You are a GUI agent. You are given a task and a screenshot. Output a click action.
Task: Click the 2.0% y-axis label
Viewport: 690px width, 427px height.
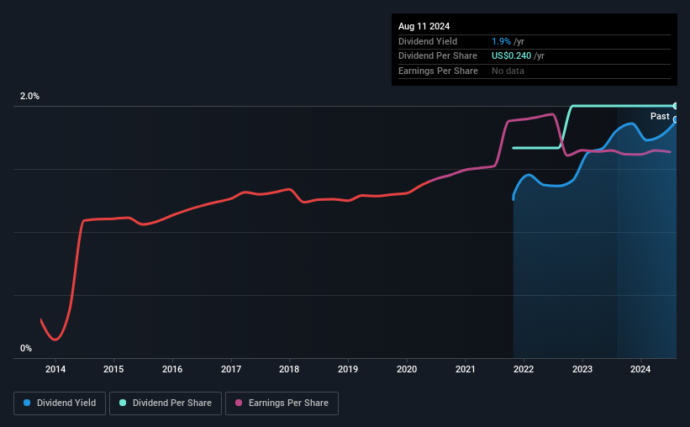(30, 97)
